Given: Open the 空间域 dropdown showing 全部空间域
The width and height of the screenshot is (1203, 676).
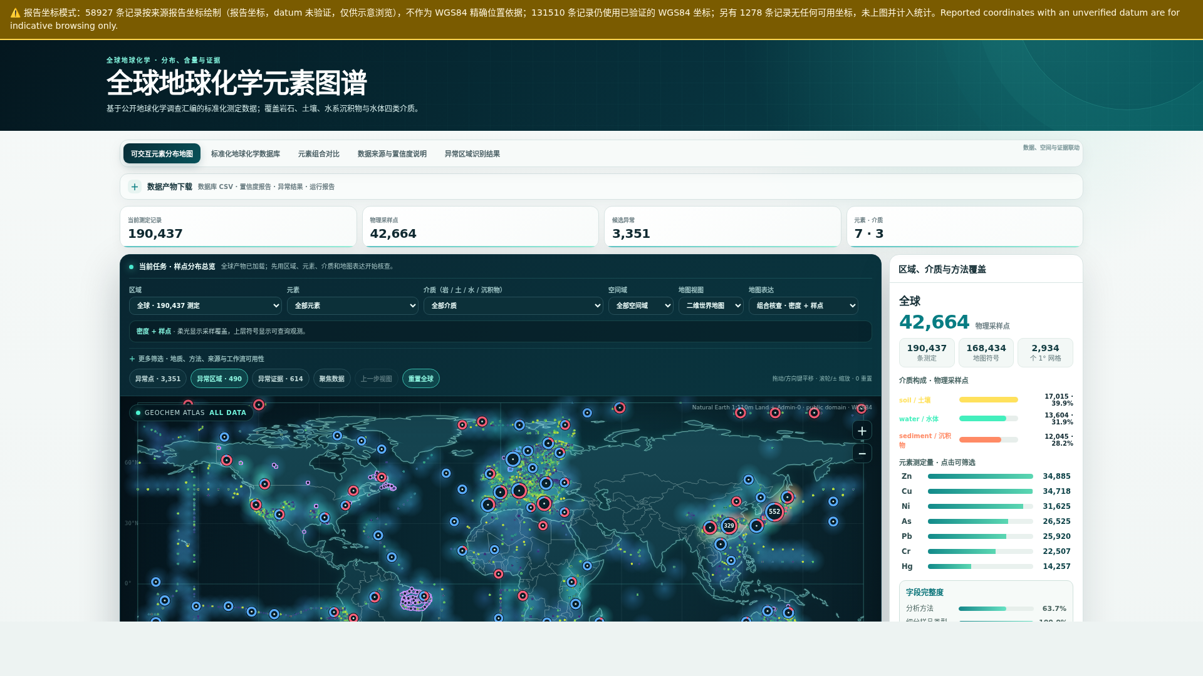Looking at the screenshot, I should click(x=641, y=305).
